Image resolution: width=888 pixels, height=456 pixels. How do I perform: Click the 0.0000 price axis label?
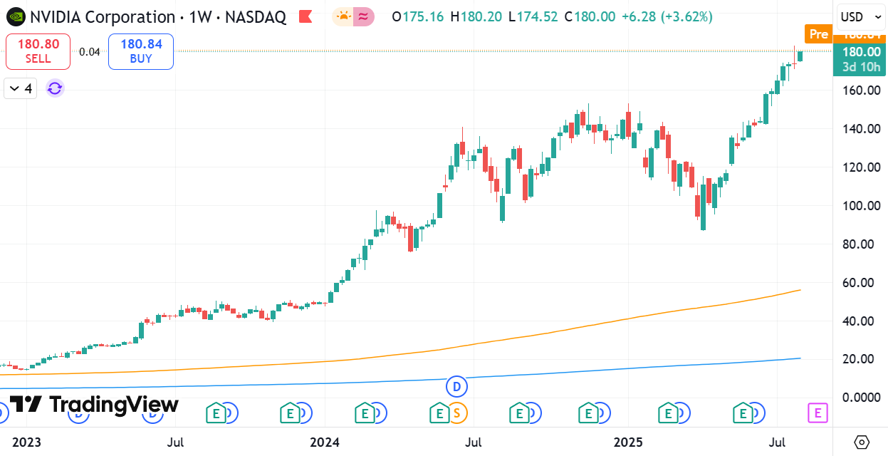coord(862,398)
